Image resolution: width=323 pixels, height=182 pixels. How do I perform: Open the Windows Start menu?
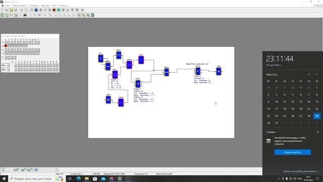tap(4, 178)
